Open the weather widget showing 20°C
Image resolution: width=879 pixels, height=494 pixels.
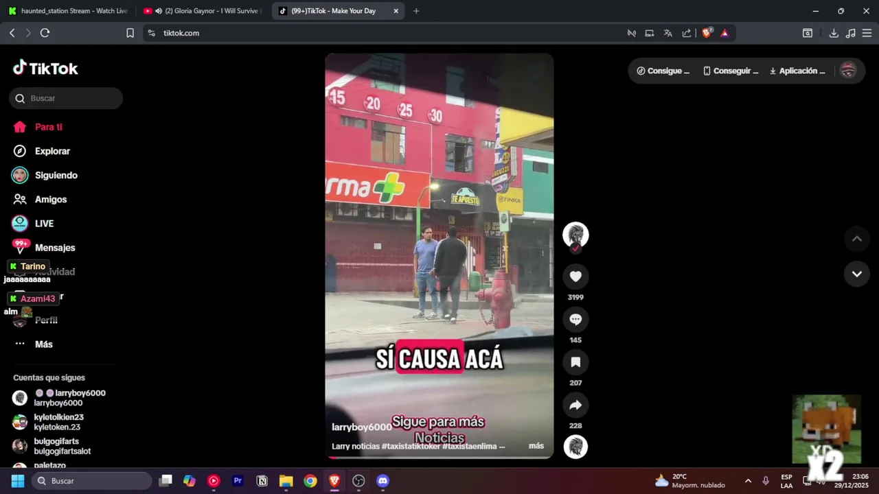pyautogui.click(x=690, y=481)
